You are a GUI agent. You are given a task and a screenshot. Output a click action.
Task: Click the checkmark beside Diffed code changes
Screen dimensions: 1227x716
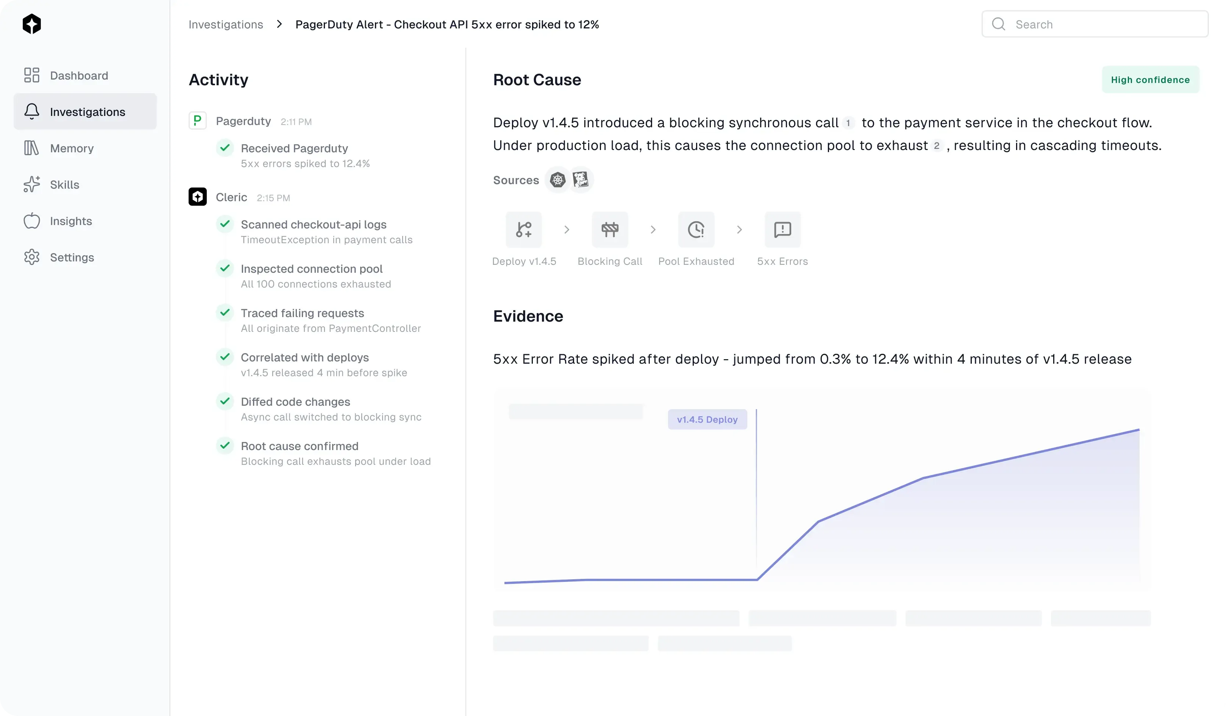(225, 401)
